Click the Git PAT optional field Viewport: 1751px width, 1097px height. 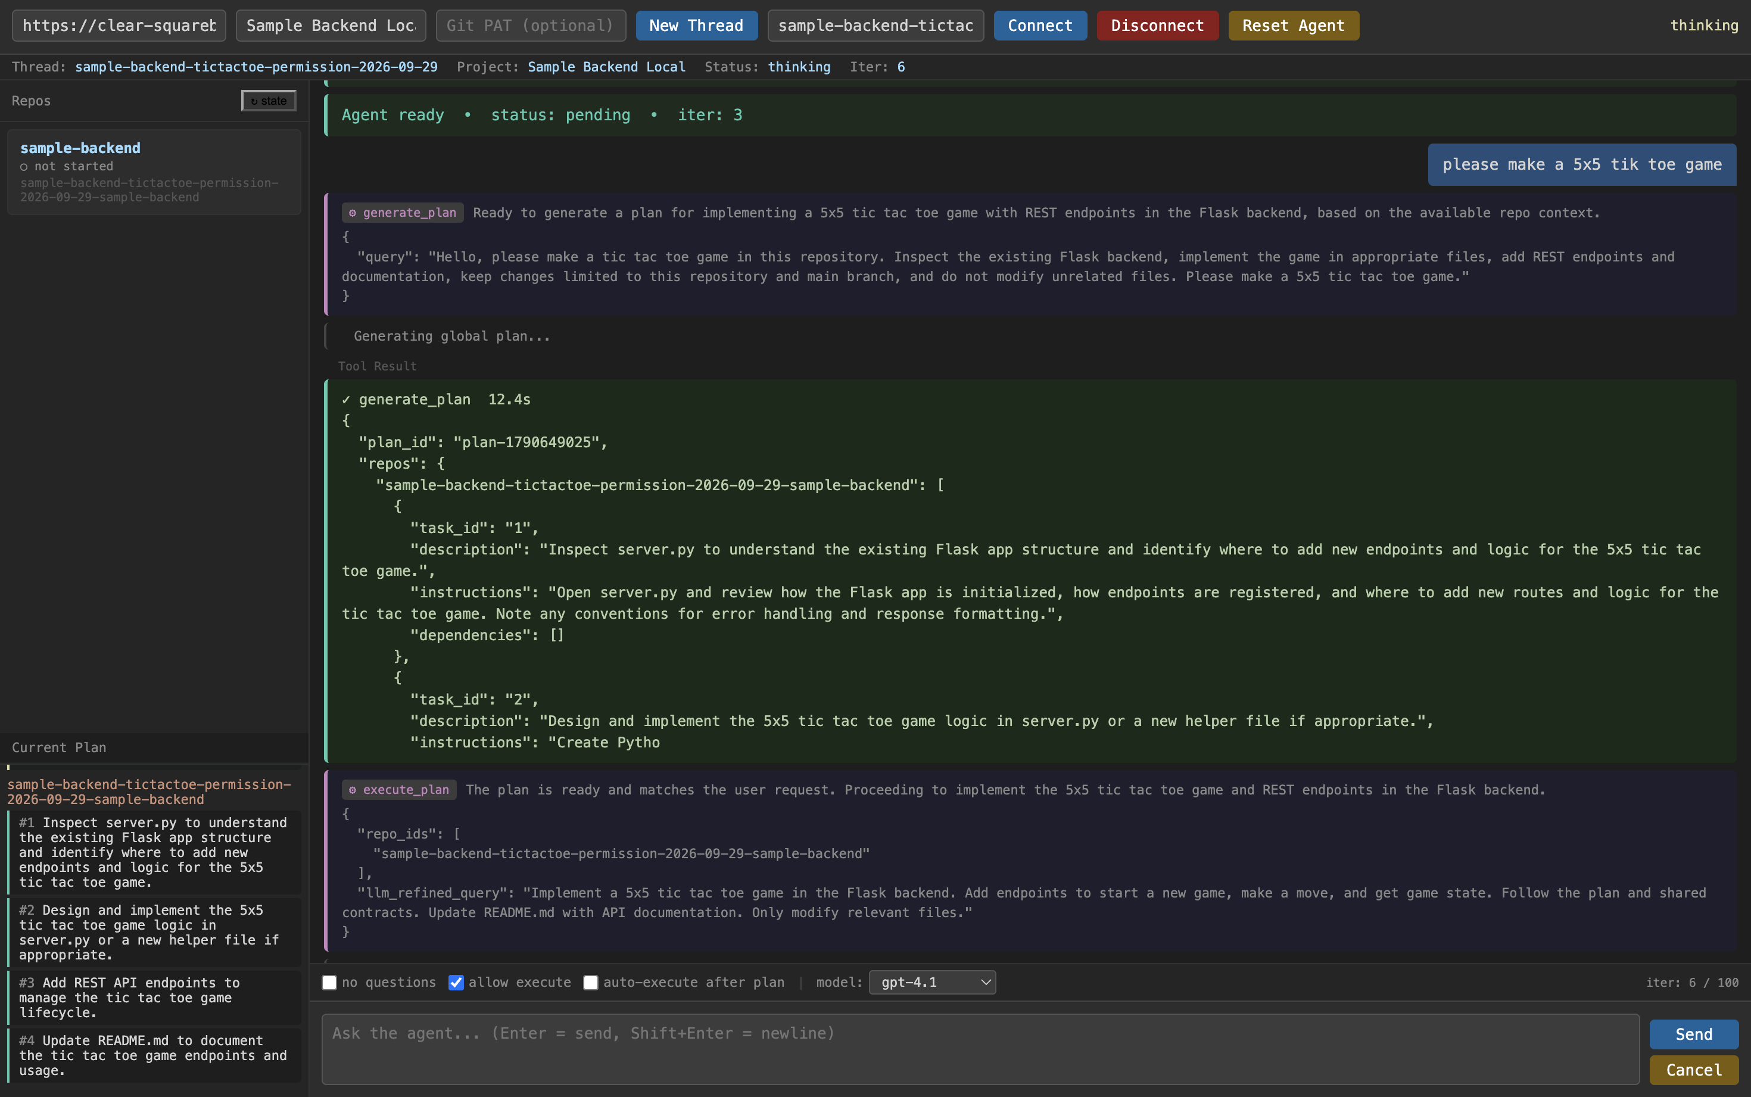click(x=531, y=26)
